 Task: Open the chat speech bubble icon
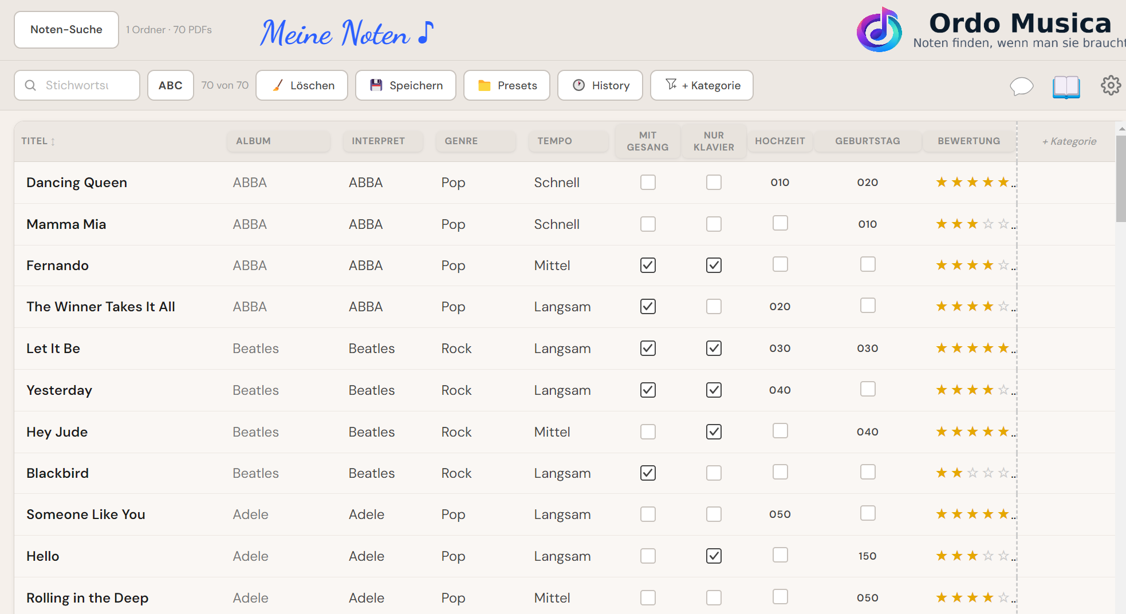coord(1021,86)
